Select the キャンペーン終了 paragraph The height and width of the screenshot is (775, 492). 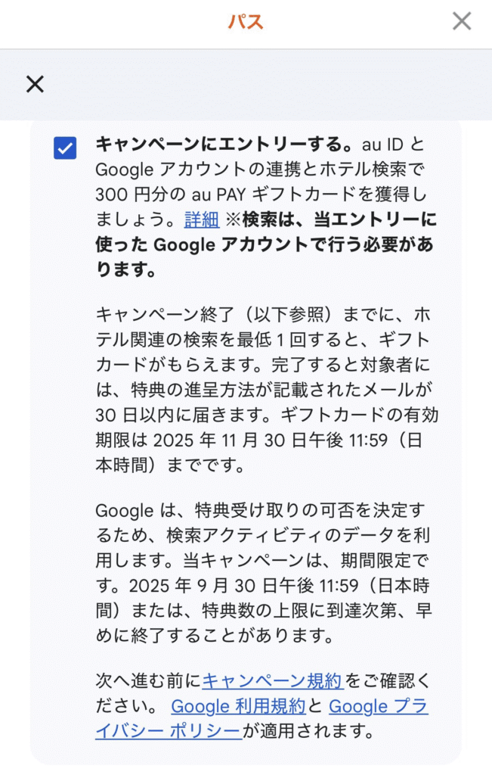(x=267, y=390)
